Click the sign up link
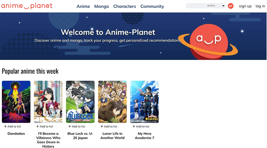 245,6
